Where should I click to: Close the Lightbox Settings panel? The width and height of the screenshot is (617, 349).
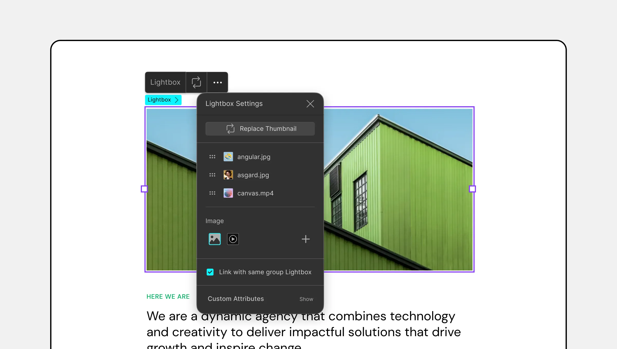310,103
